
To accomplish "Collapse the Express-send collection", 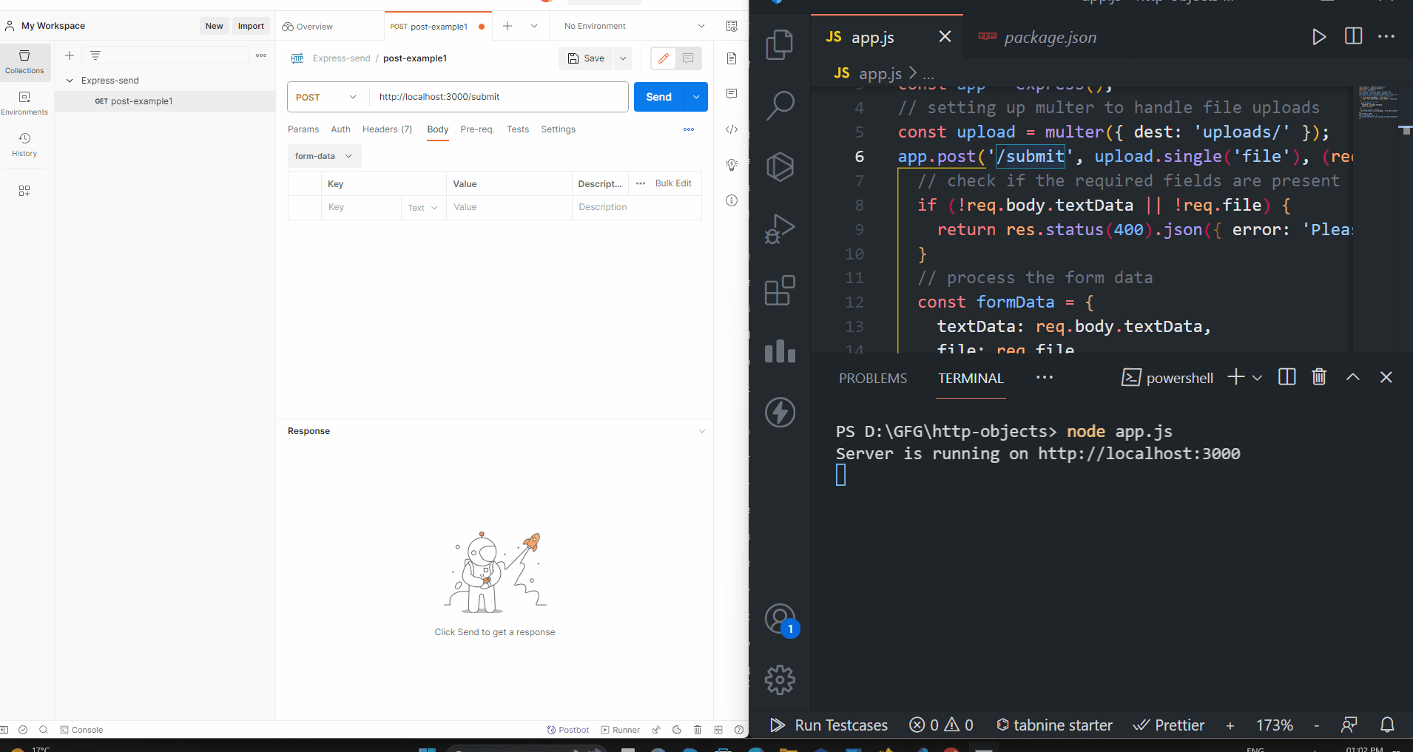I will point(70,81).
